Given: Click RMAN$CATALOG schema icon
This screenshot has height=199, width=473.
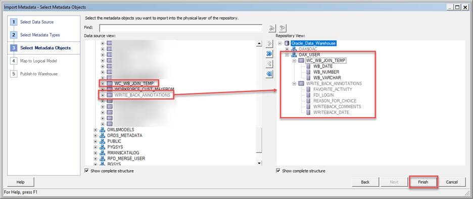Looking at the screenshot, I should click(102, 153).
